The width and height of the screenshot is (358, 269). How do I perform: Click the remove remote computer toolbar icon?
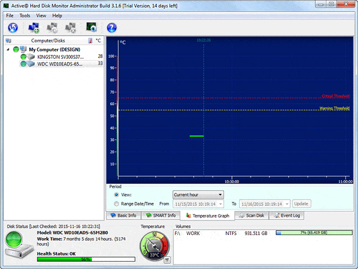(70, 28)
